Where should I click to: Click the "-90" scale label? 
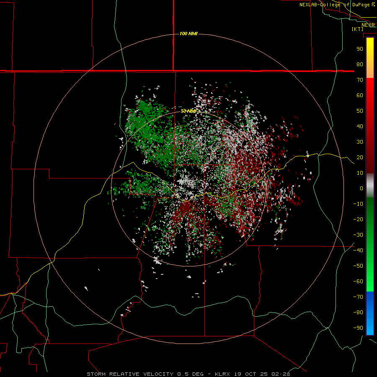pyautogui.click(x=358, y=328)
